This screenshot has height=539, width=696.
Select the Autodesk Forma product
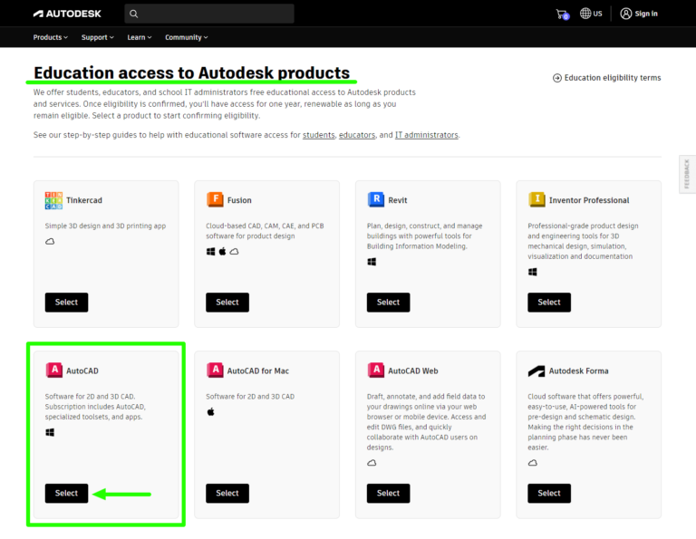pyautogui.click(x=549, y=494)
